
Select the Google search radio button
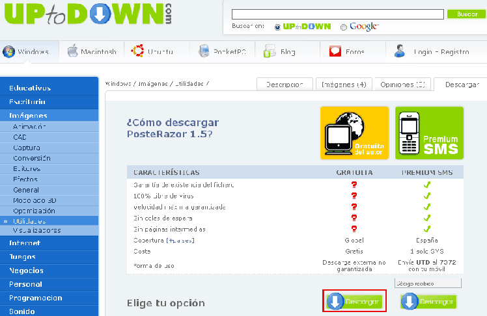[x=344, y=27]
